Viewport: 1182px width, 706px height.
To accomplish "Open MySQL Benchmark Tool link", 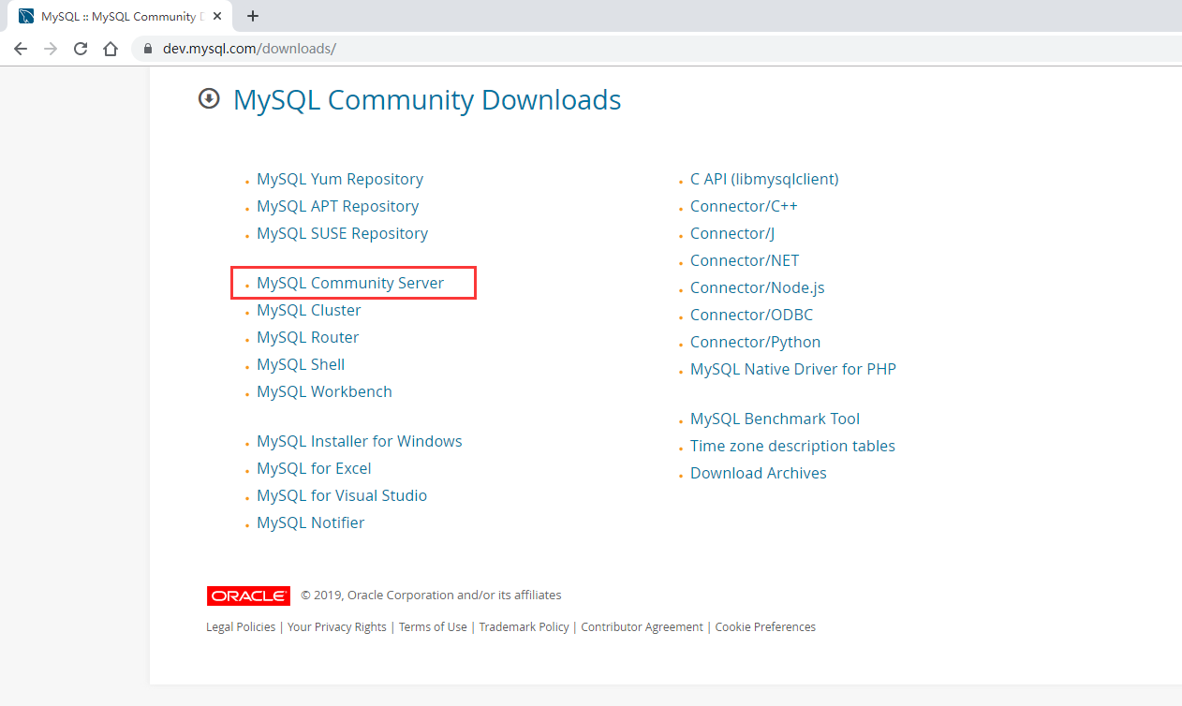I will coord(776,419).
